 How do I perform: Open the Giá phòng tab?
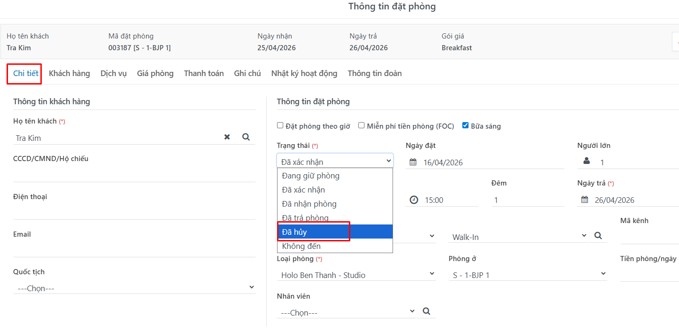coord(155,73)
